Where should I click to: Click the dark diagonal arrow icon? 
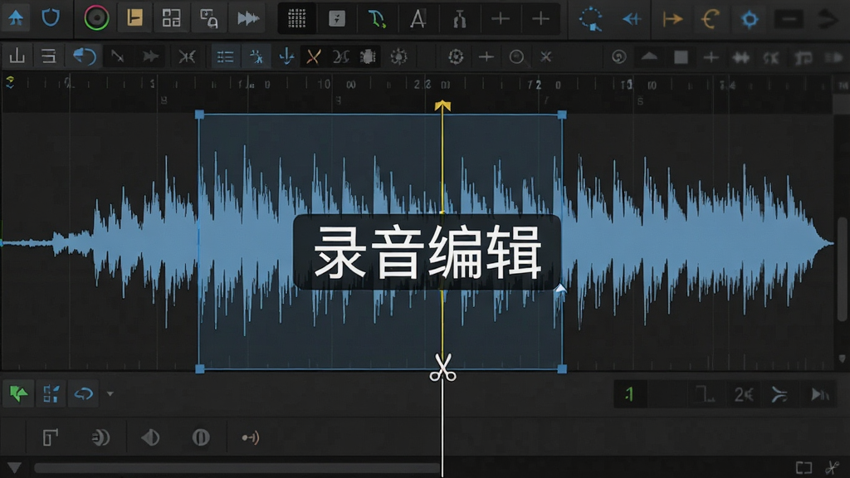tap(117, 56)
